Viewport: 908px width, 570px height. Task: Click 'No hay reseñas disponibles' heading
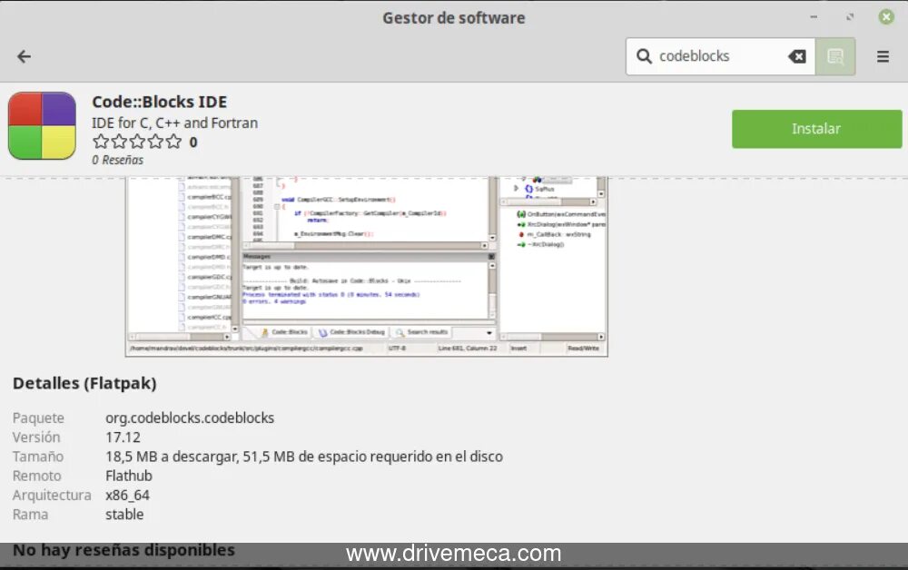(123, 550)
